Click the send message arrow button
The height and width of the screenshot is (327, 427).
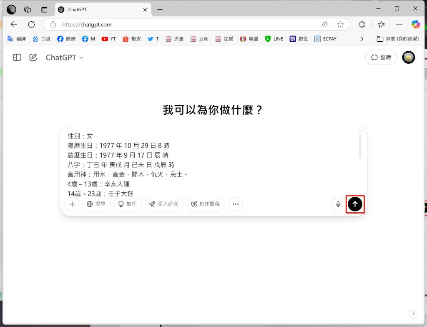click(355, 204)
